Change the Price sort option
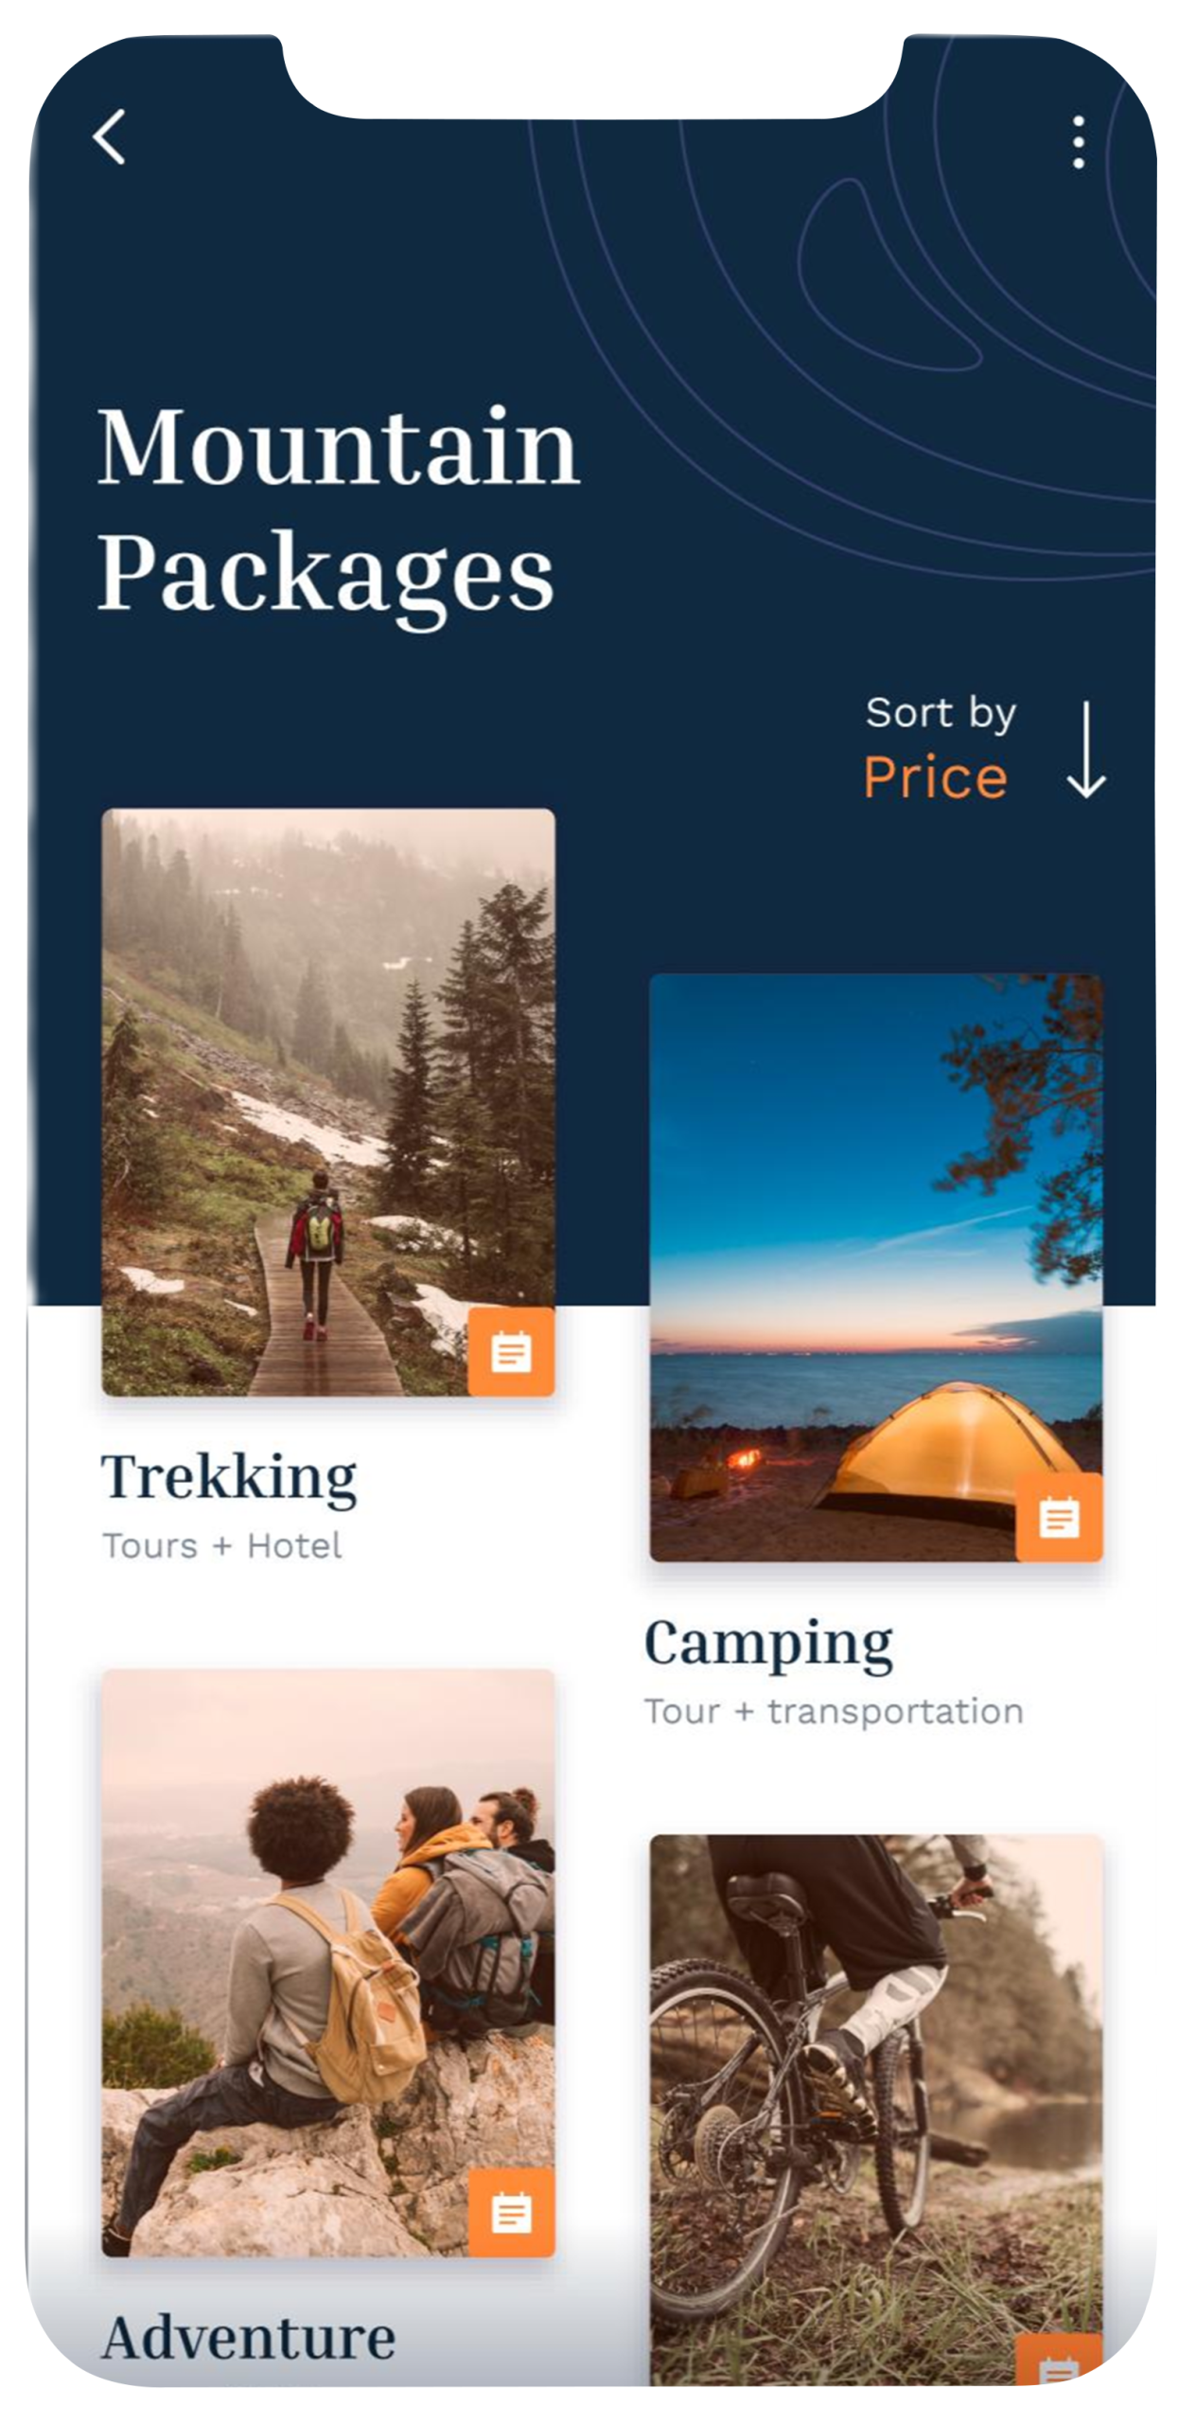The height and width of the screenshot is (2424, 1178). click(x=935, y=777)
